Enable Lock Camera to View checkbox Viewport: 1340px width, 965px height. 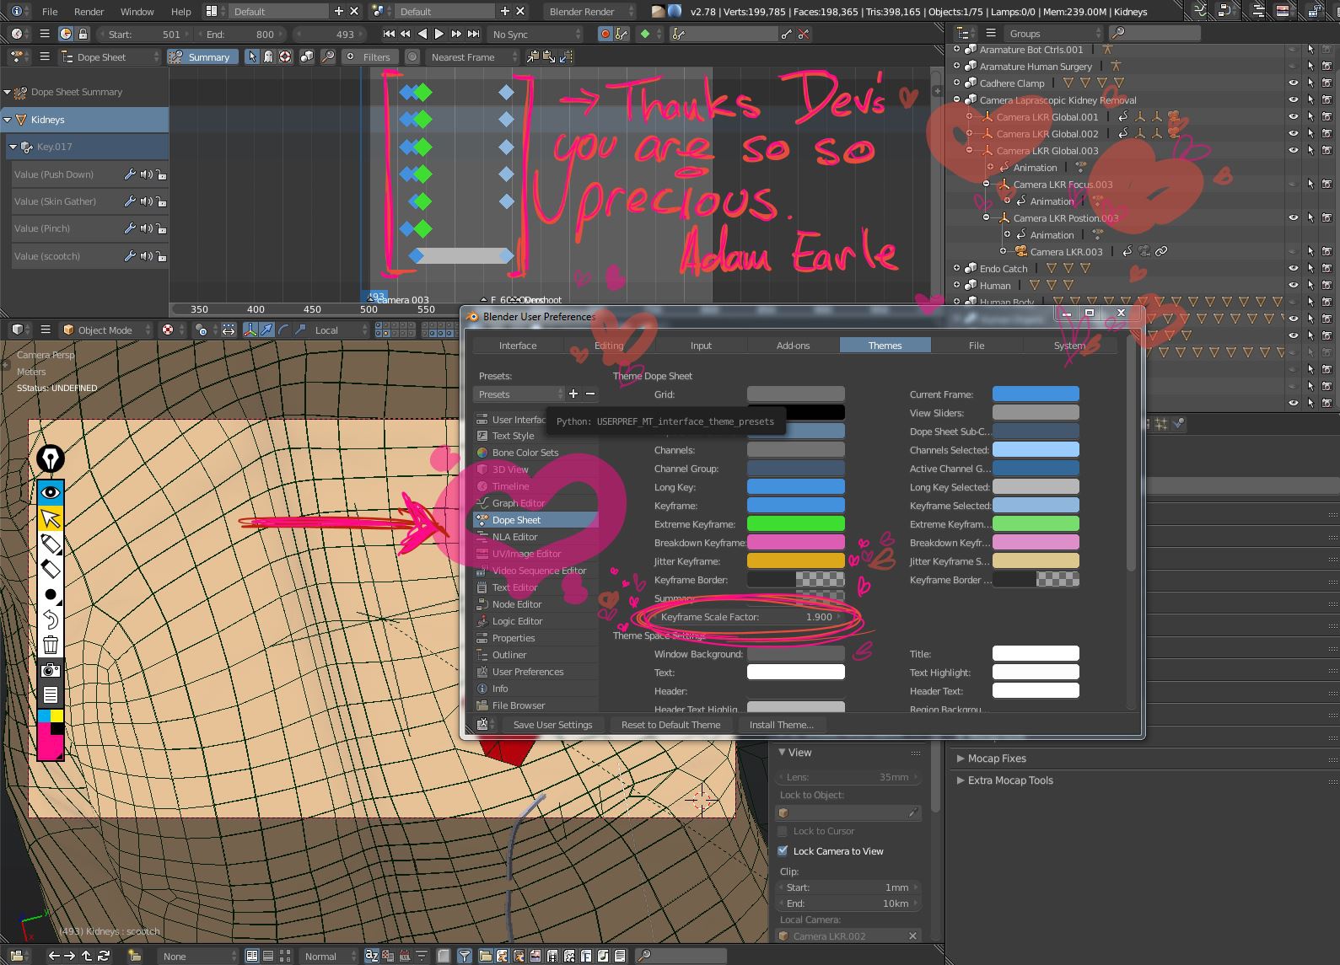783,851
